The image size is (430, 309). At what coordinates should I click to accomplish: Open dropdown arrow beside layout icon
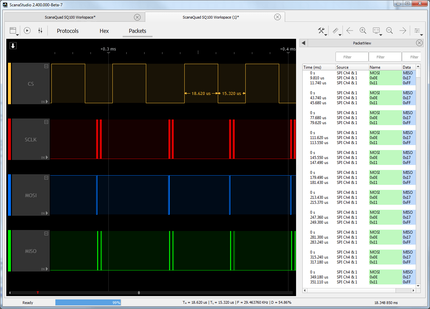pos(18,35)
